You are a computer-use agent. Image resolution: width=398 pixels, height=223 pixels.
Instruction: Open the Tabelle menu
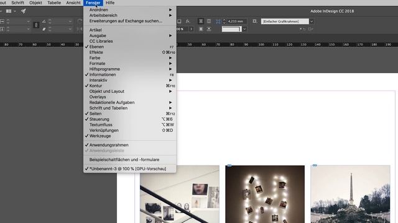54,2
